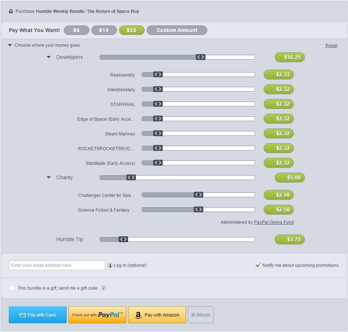This screenshot has height=332, width=348.
Task: Open the PayPal Giving Fund link
Action: point(274,222)
